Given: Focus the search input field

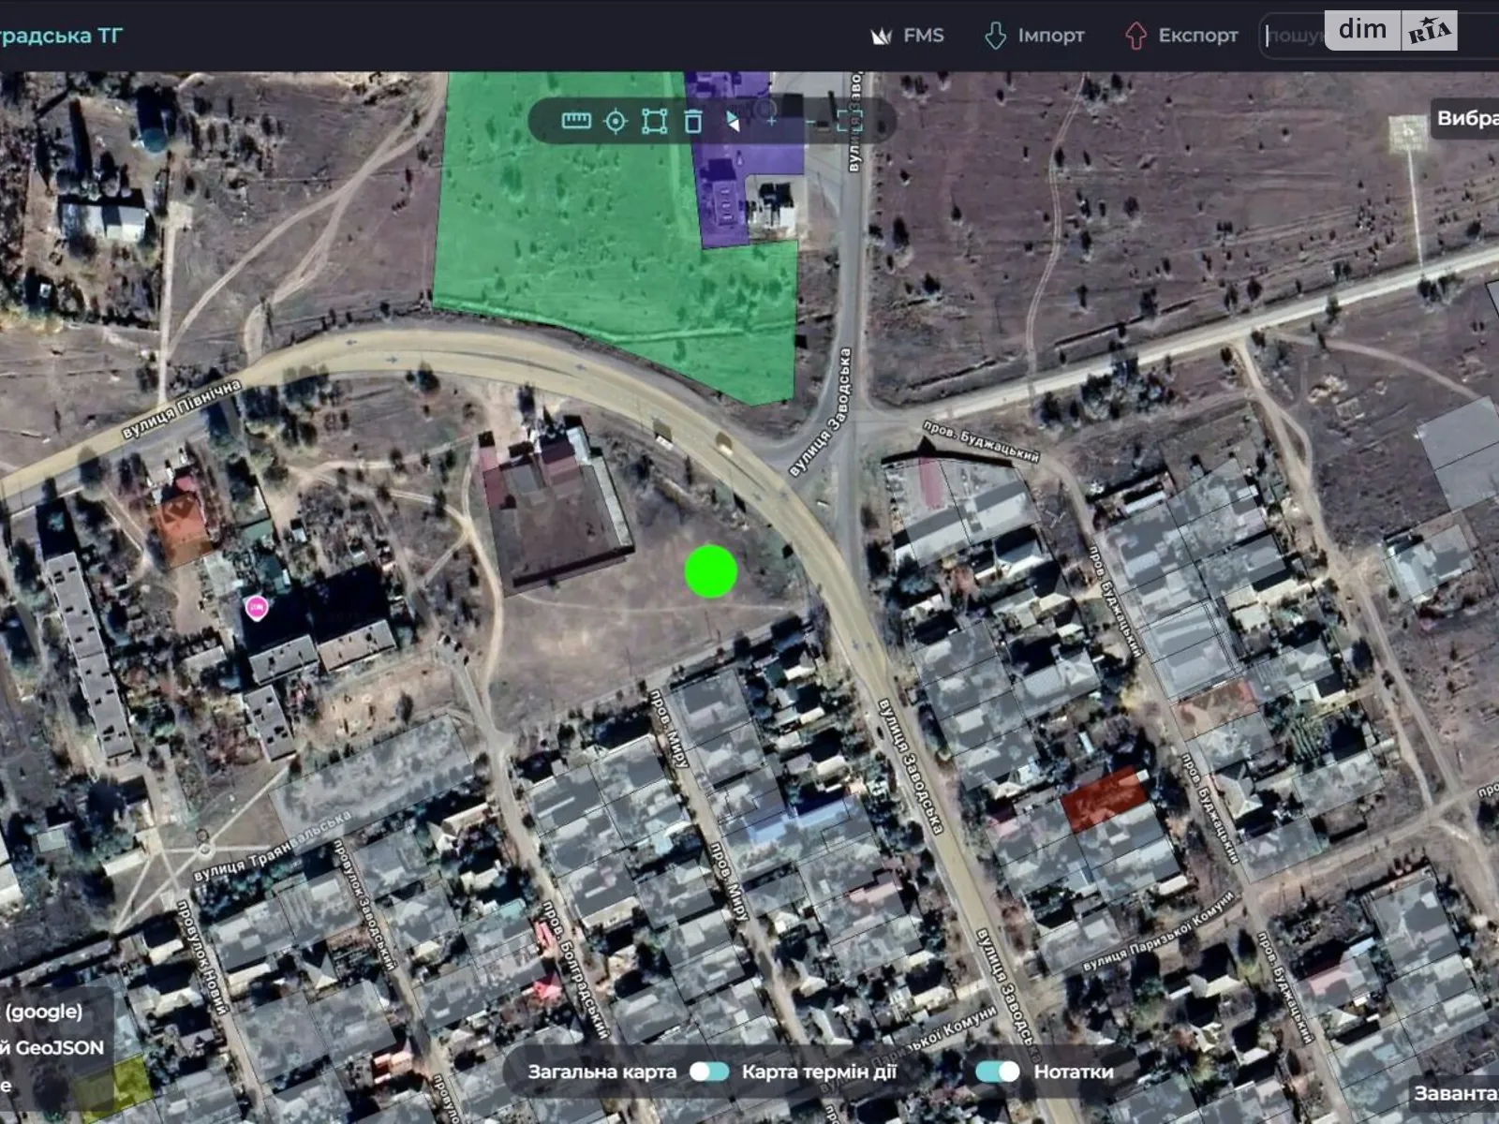Looking at the screenshot, I should pos(1294,36).
